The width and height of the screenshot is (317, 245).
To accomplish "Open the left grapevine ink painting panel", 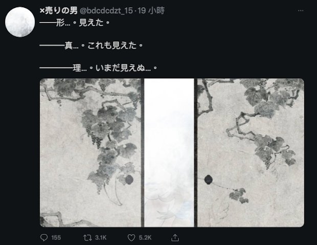I will (90, 153).
